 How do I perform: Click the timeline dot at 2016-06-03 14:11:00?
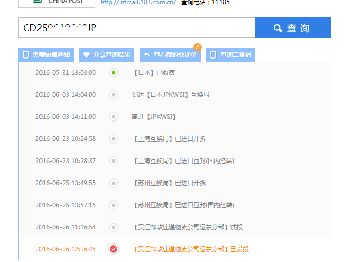(x=113, y=117)
